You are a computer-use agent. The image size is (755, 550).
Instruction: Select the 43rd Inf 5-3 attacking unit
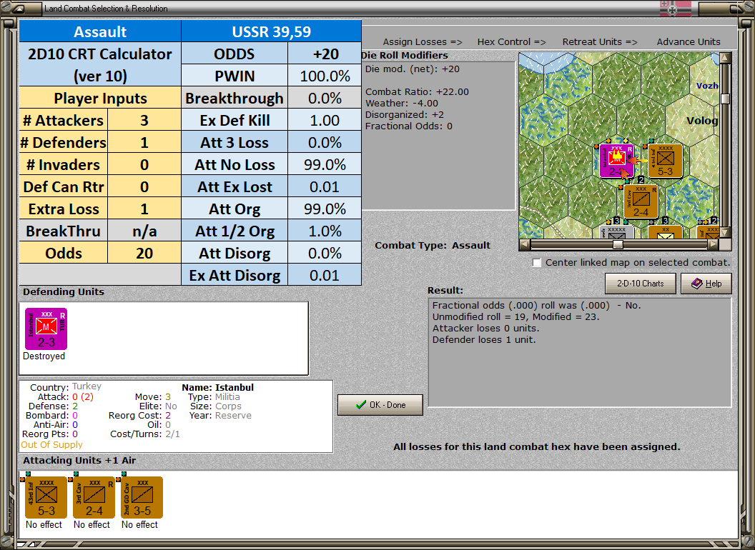[46, 497]
